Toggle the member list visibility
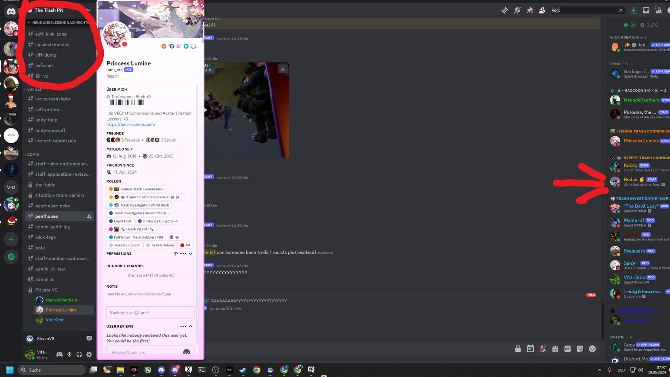670x377 pixels. click(542, 10)
